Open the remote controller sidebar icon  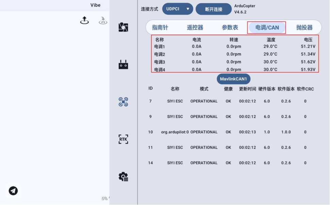coord(123,64)
